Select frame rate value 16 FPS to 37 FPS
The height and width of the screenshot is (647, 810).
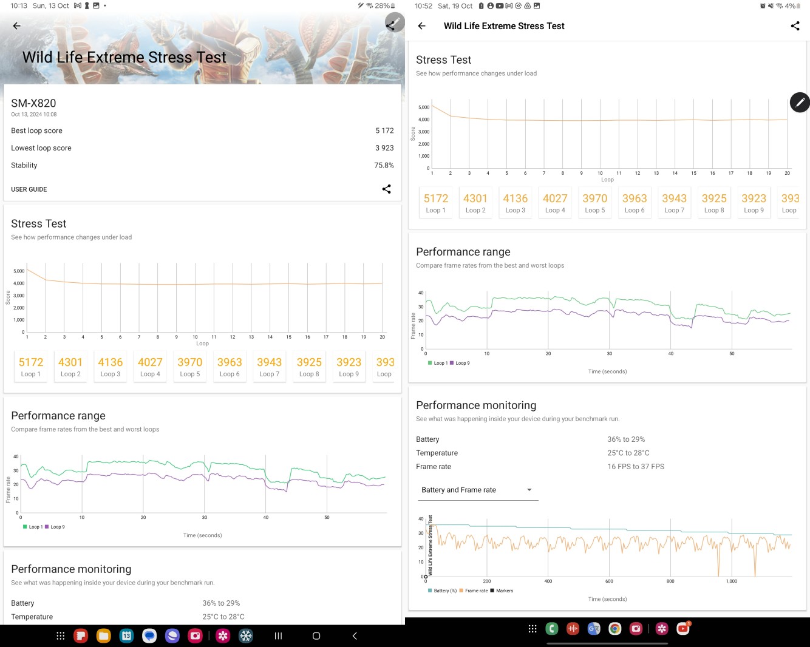[x=636, y=467]
